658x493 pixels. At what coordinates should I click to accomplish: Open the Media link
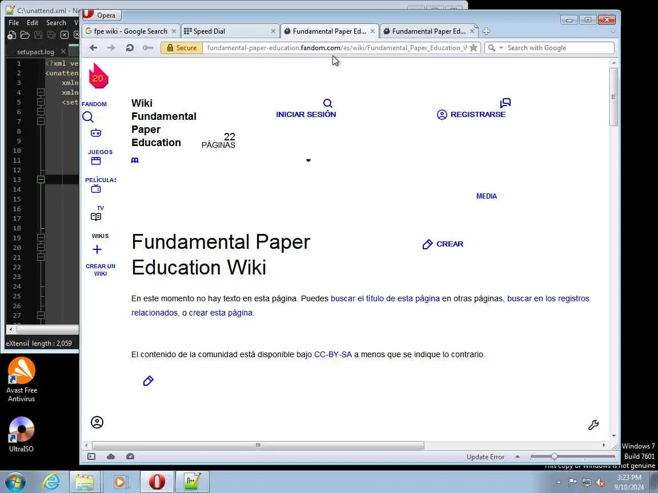tap(487, 196)
